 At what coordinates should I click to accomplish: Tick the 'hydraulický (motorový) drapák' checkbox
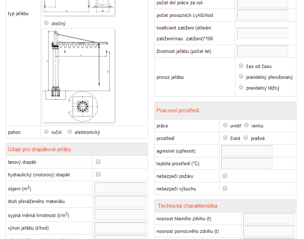(98, 175)
